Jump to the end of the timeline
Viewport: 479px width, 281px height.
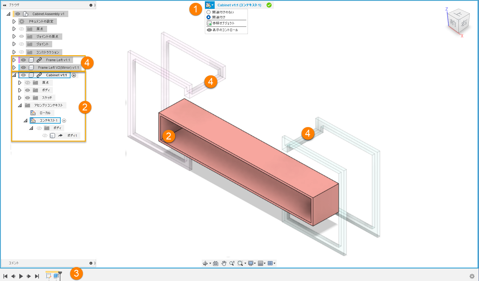(37, 276)
